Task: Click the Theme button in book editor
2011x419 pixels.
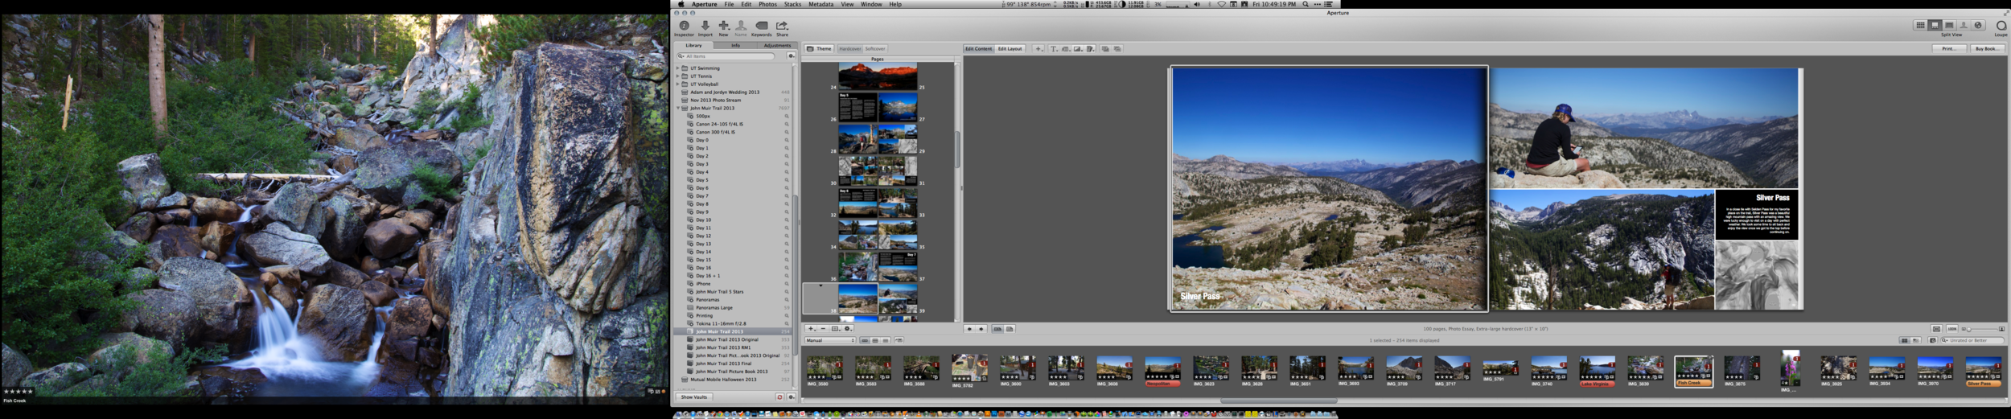Action: [820, 48]
